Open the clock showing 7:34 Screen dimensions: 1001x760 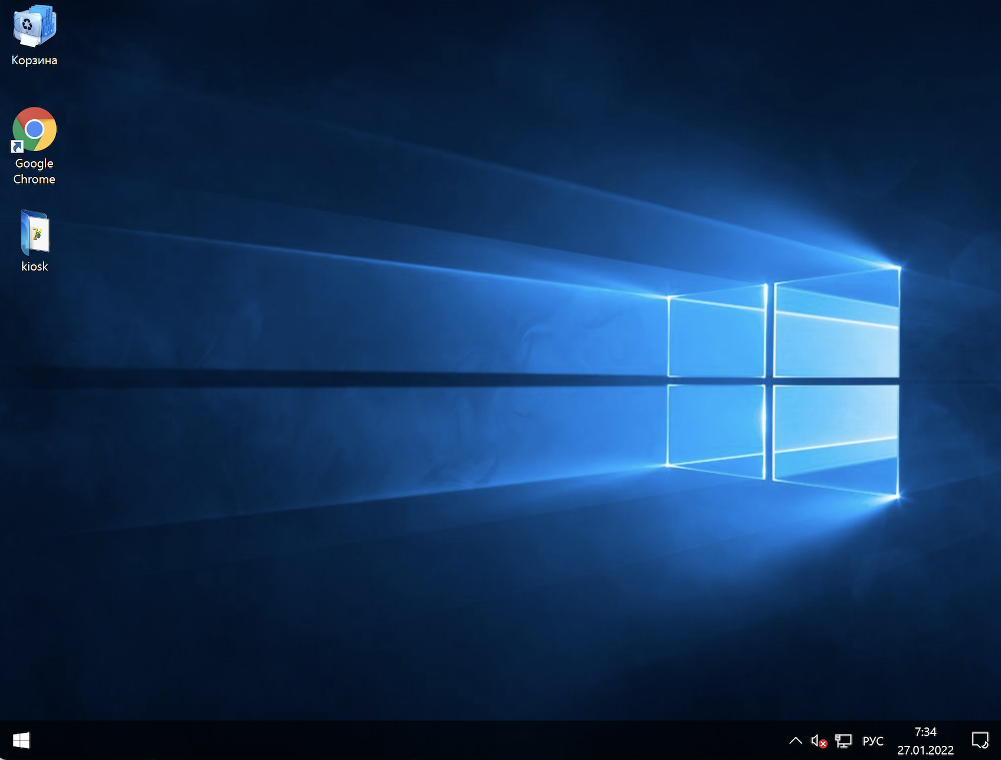click(x=925, y=741)
